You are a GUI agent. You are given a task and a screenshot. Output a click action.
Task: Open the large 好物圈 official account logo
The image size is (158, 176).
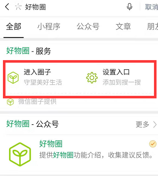(20, 154)
